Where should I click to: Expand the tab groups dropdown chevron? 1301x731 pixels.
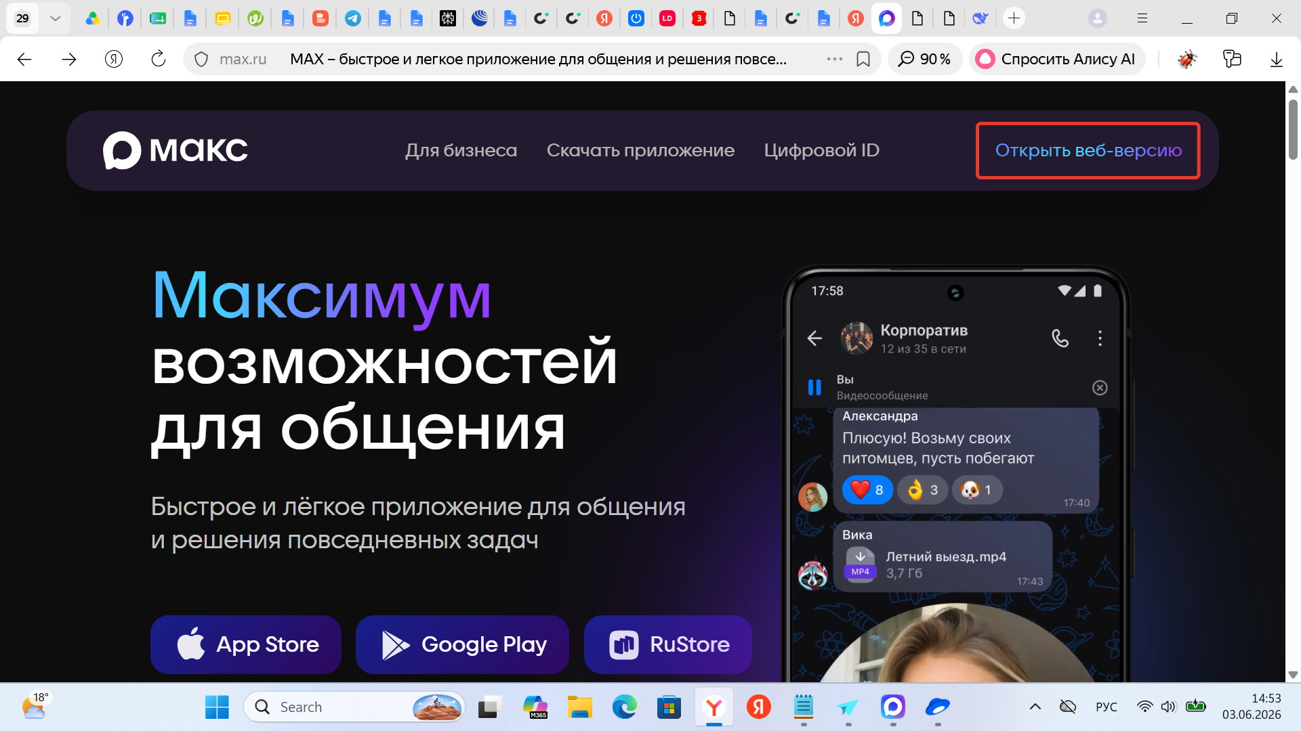(56, 18)
